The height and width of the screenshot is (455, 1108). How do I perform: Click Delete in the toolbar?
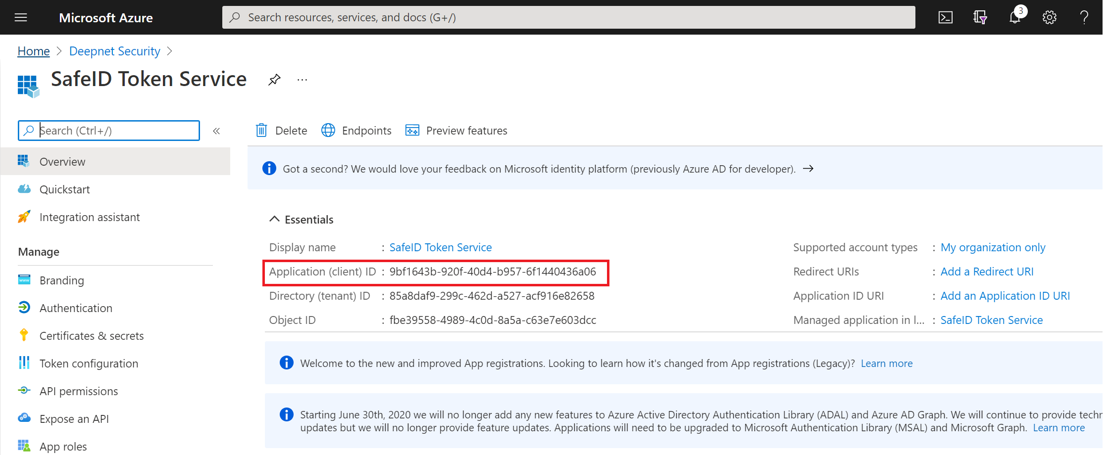[281, 131]
